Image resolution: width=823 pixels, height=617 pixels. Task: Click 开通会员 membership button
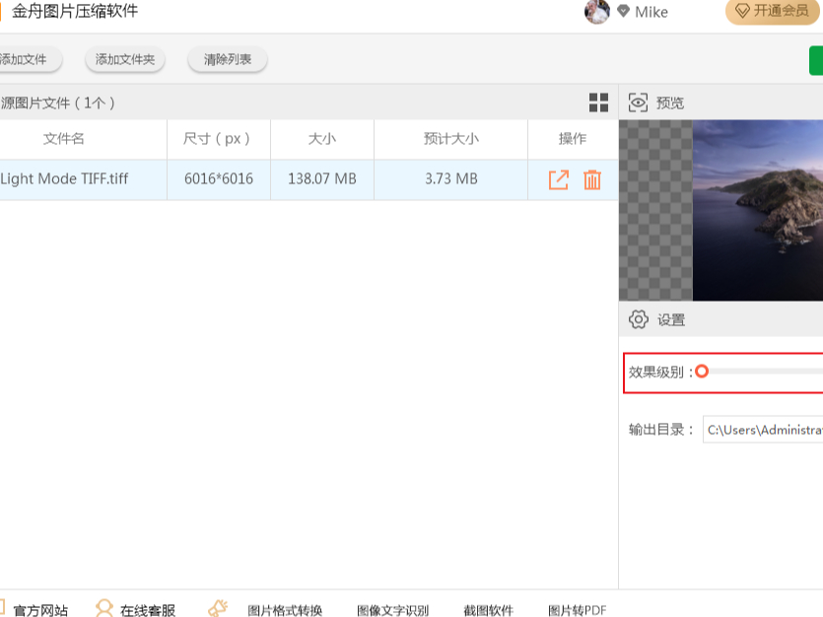(773, 11)
